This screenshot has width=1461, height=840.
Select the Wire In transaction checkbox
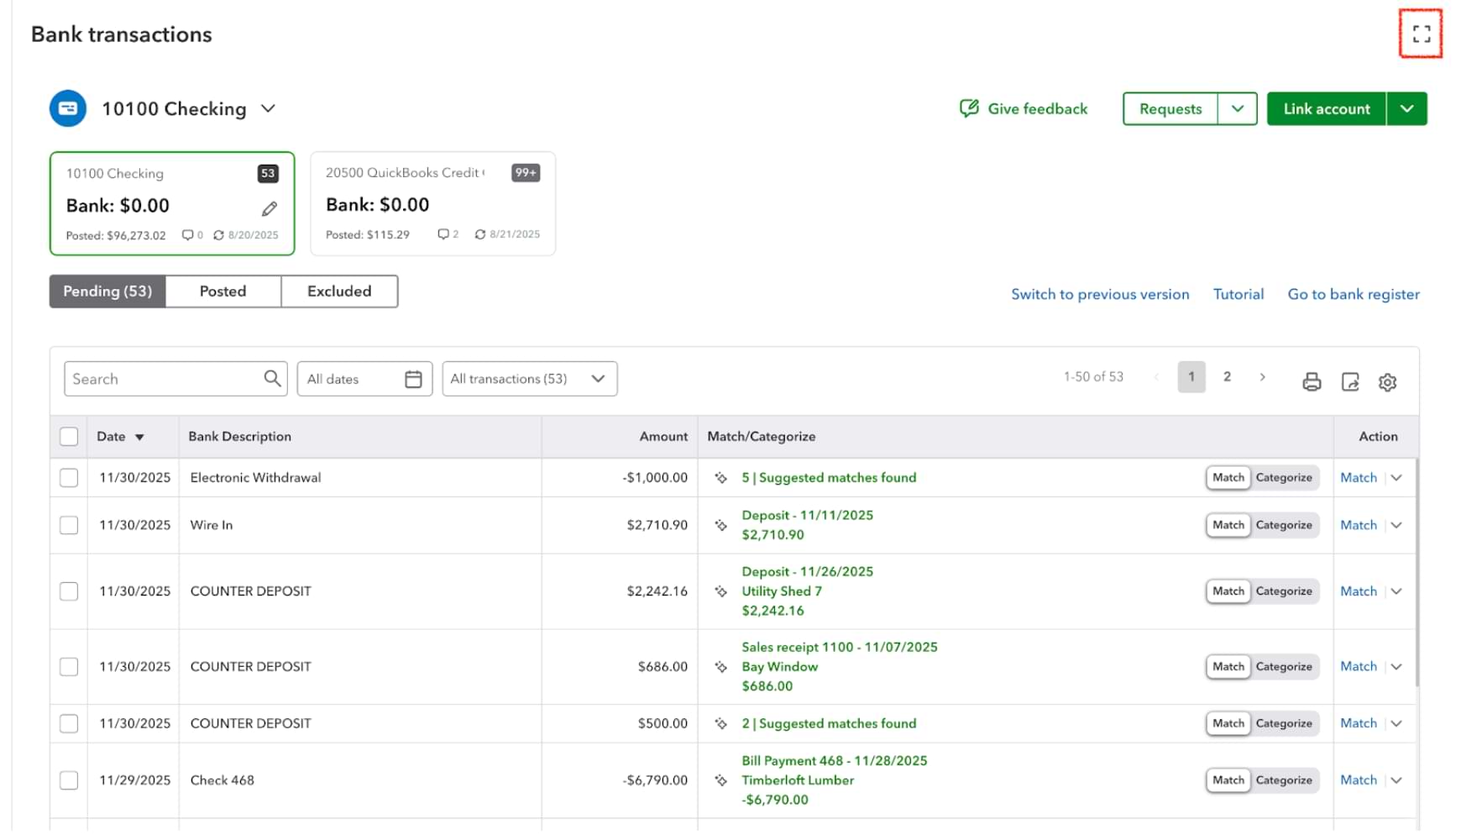point(69,525)
